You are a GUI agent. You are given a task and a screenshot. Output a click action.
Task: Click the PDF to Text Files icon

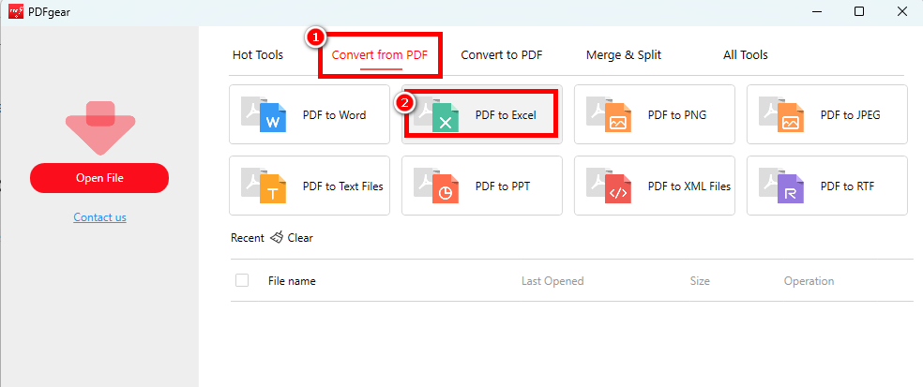pyautogui.click(x=264, y=186)
